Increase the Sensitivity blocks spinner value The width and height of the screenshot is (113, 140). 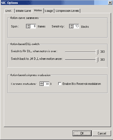(x=72, y=25)
